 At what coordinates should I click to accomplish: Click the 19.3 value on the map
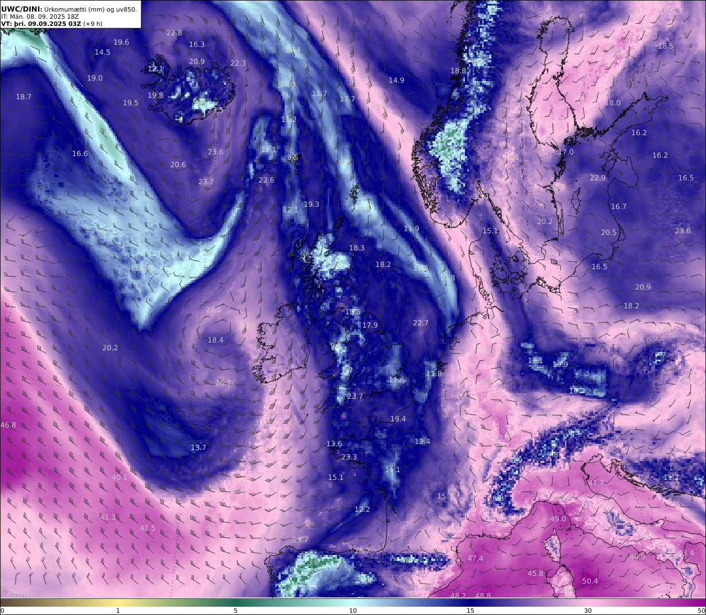[312, 204]
